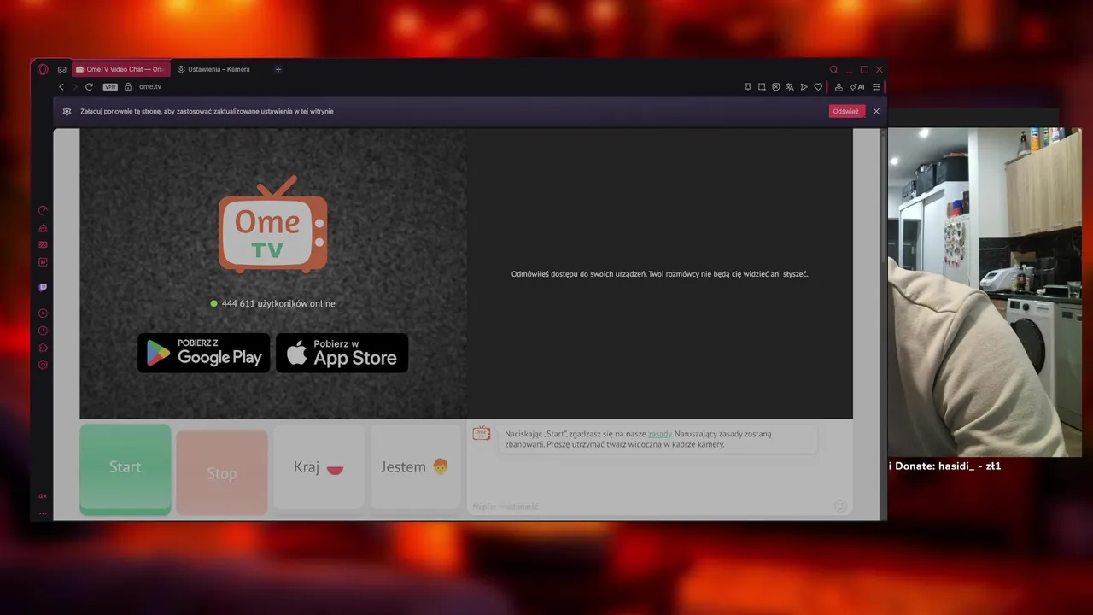Open the Pobierz w App Store badge
Image resolution: width=1093 pixels, height=615 pixels.
tap(342, 353)
